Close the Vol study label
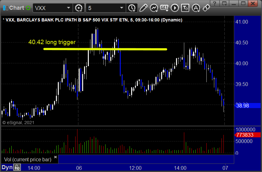262x172 pixels. 56,157
